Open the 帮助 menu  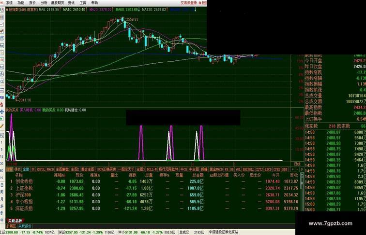[94, 3]
